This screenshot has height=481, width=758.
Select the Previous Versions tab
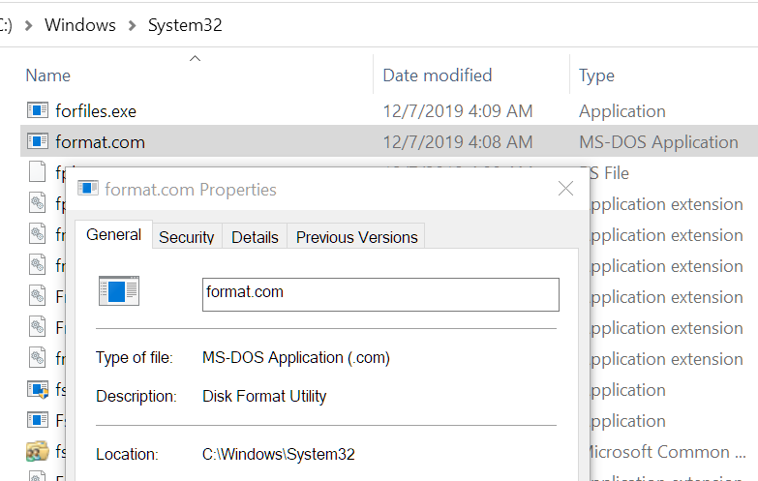(x=356, y=237)
